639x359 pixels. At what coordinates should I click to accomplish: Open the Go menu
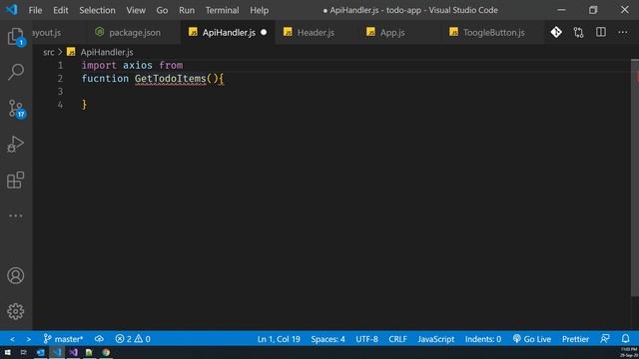tap(162, 10)
